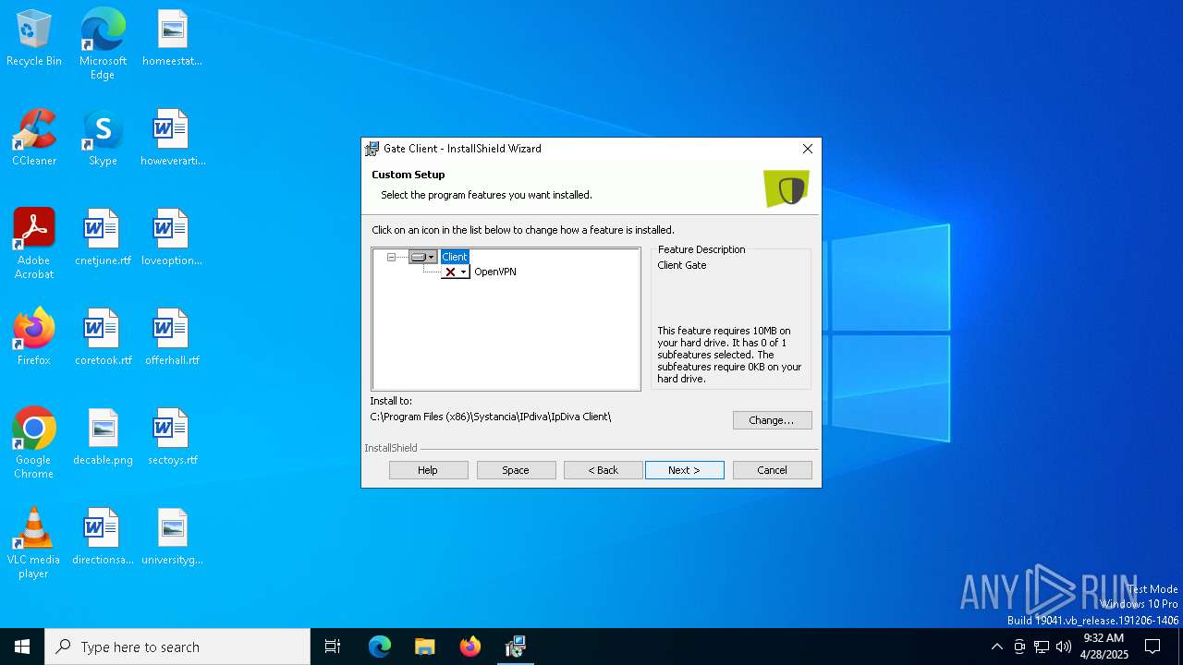
Task: Open the Windows Start menu
Action: pyautogui.click(x=22, y=647)
